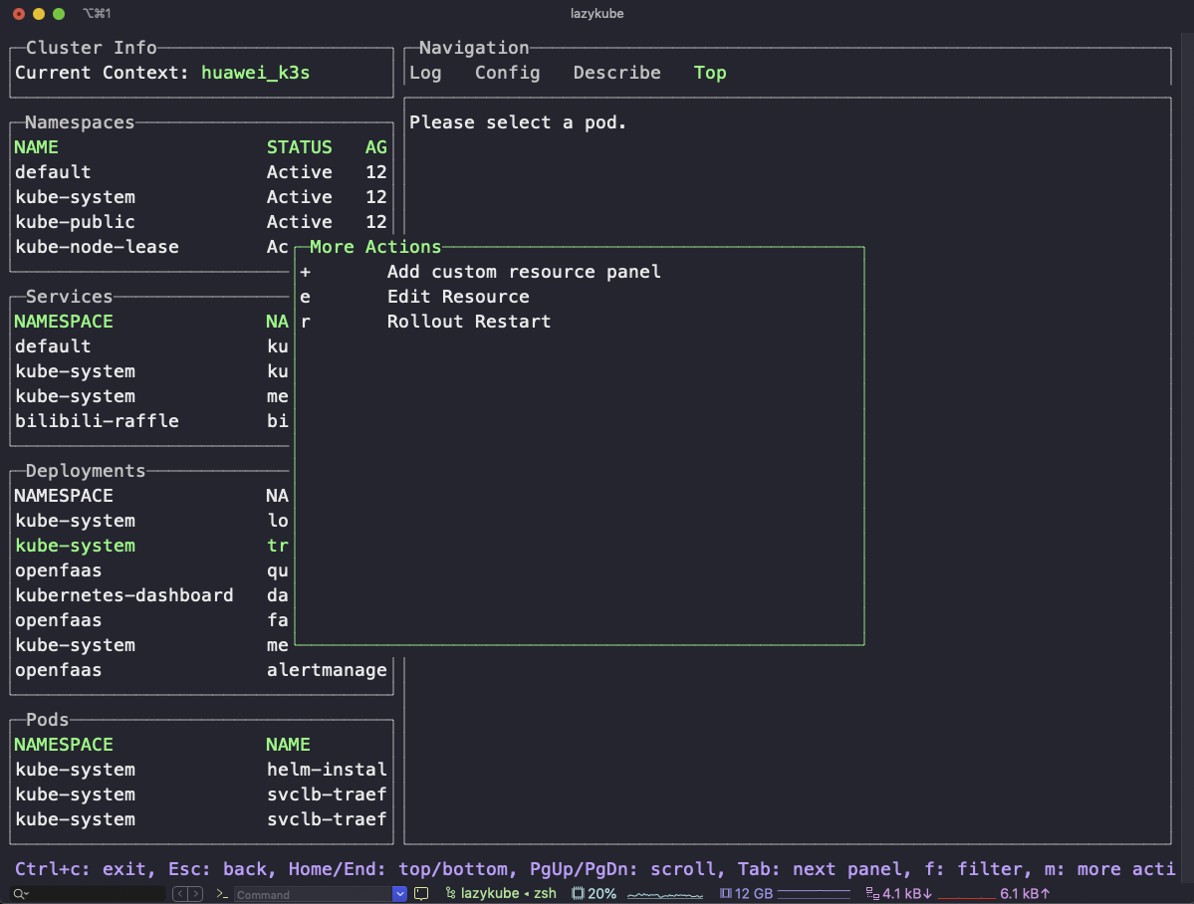Switch to the Describe navigation tab

pos(616,73)
